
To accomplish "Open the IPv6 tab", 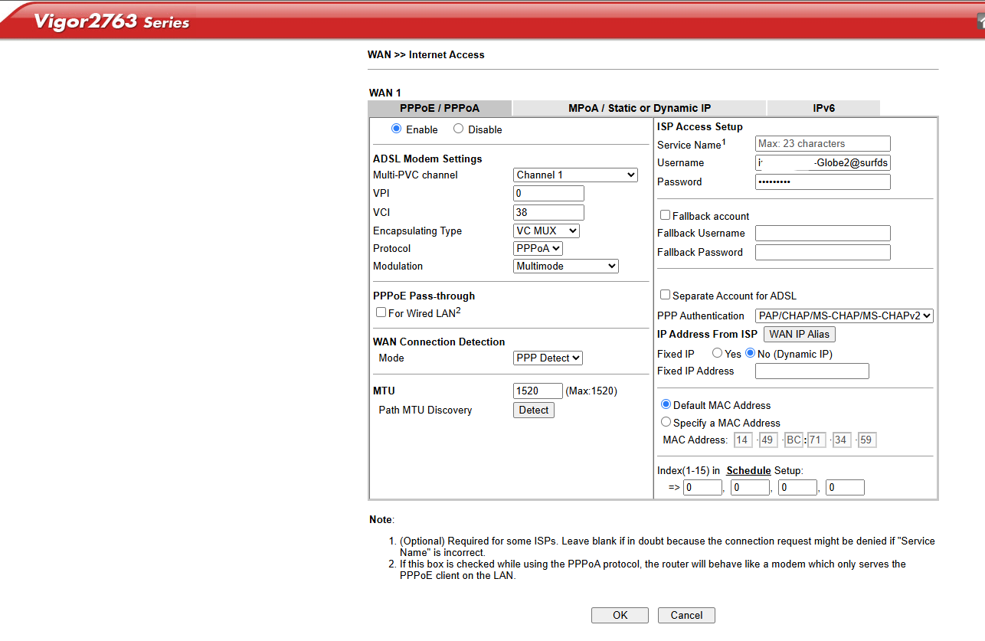I will coord(823,108).
